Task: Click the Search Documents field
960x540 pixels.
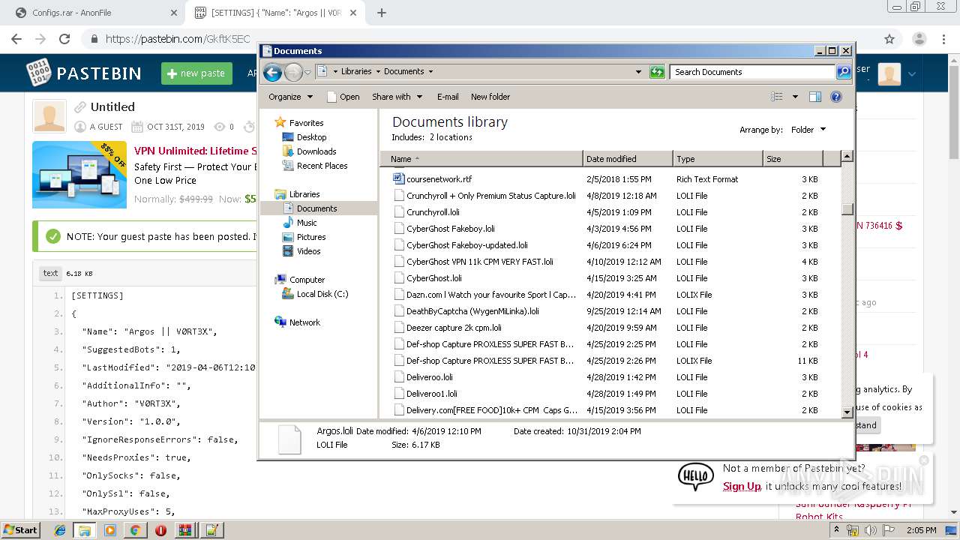Action: click(752, 72)
